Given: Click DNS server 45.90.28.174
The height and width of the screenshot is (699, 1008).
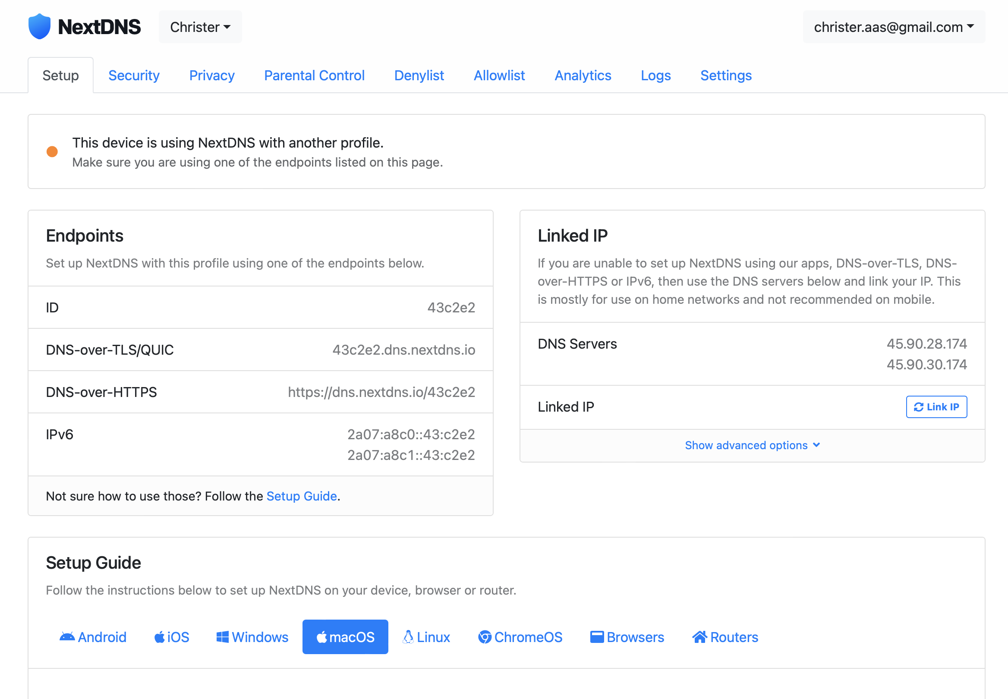Looking at the screenshot, I should click(926, 344).
